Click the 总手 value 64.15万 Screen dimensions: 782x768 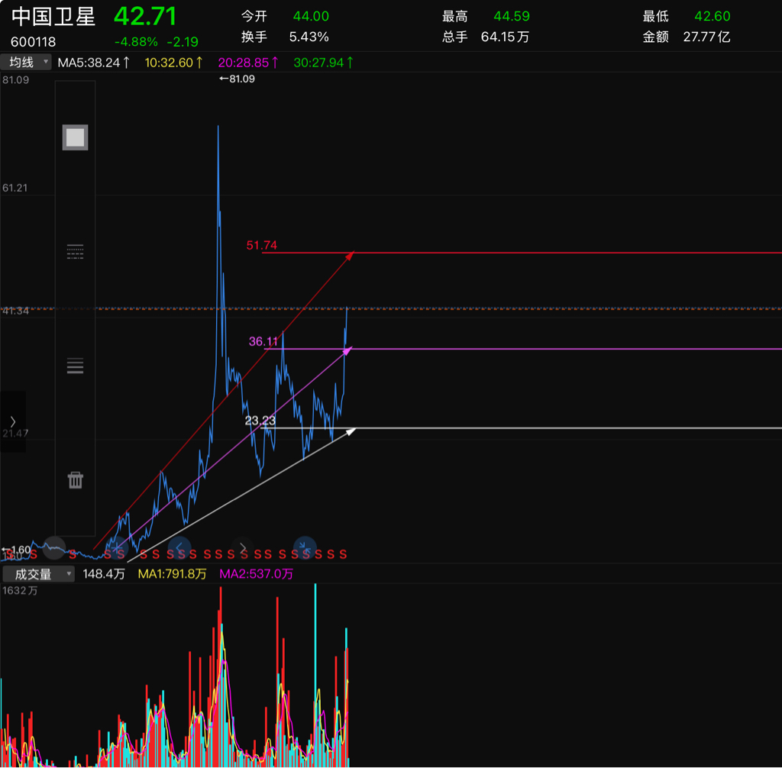tap(506, 37)
